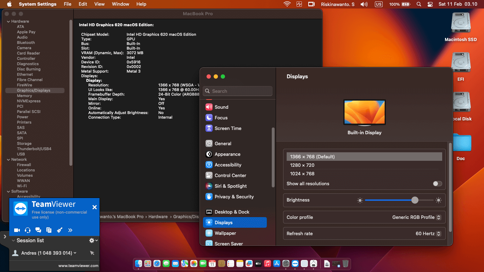Start video in TeamViewer panel
Viewport: 484px width, 272px height.
coord(17,230)
